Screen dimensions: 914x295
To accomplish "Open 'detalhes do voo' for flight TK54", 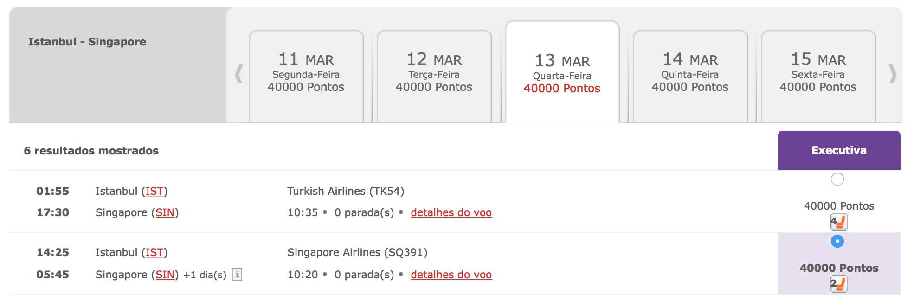I will point(451,212).
